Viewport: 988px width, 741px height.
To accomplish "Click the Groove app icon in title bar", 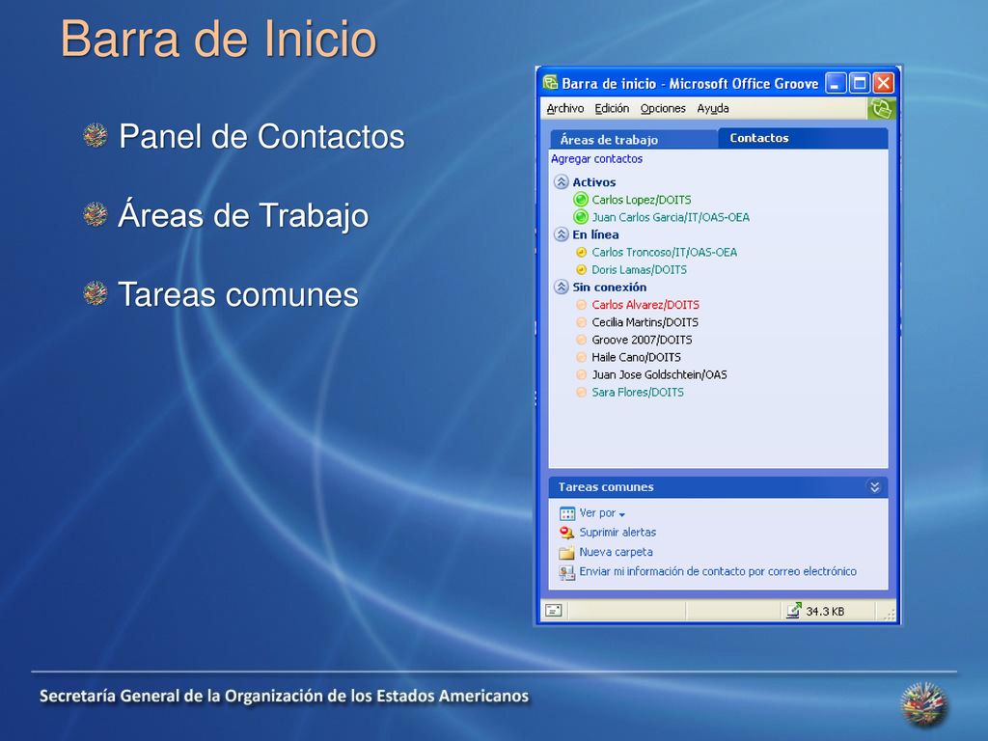I will (550, 83).
